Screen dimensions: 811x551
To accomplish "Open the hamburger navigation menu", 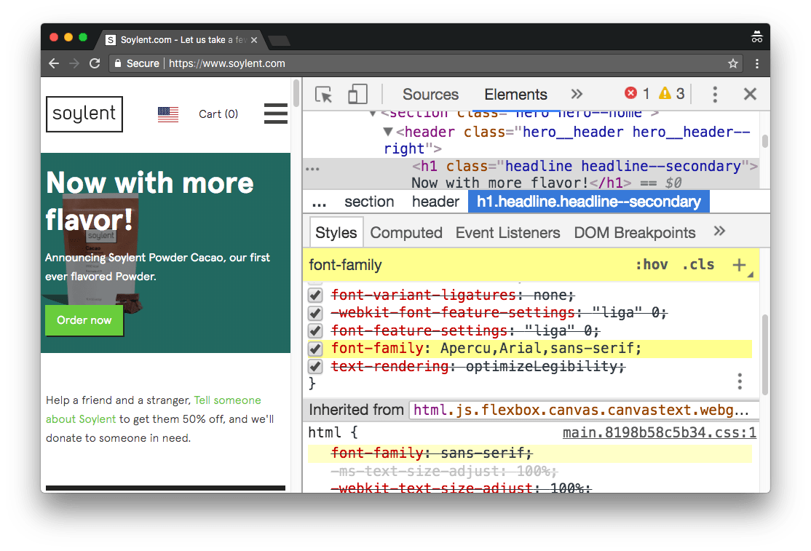I will (x=276, y=114).
